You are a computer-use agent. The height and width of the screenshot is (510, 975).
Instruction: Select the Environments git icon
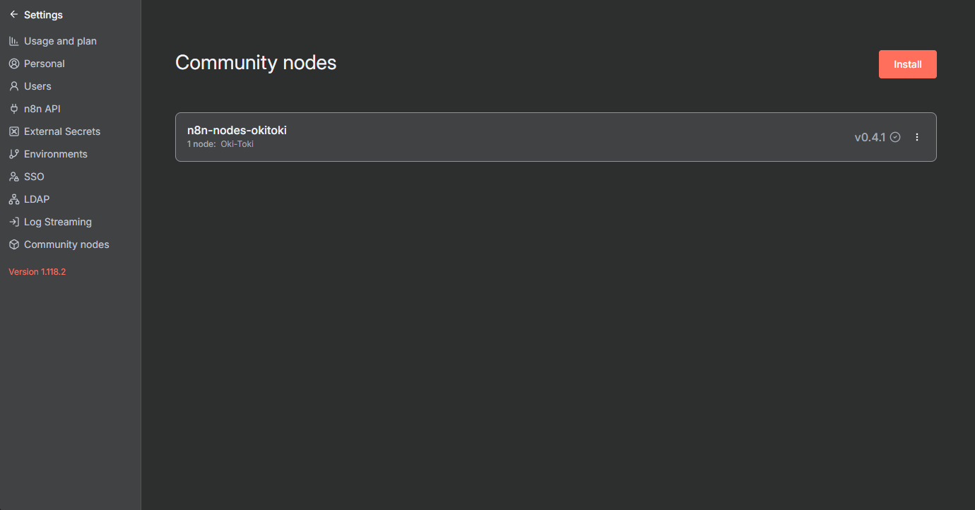[13, 153]
